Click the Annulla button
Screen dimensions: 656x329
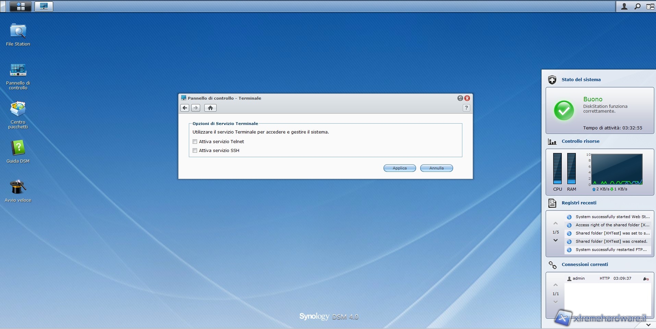tap(436, 168)
